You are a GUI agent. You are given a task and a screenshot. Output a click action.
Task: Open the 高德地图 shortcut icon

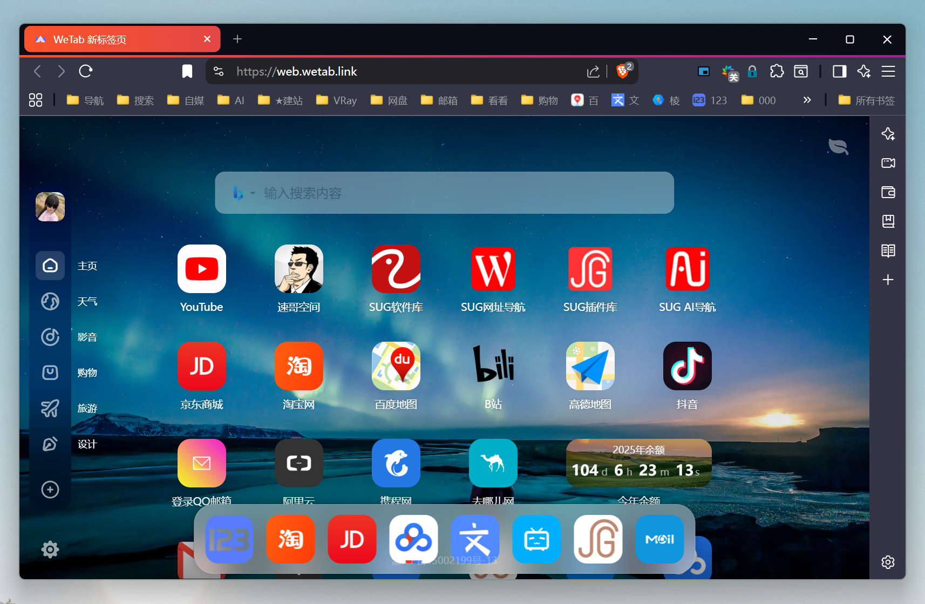click(x=590, y=366)
